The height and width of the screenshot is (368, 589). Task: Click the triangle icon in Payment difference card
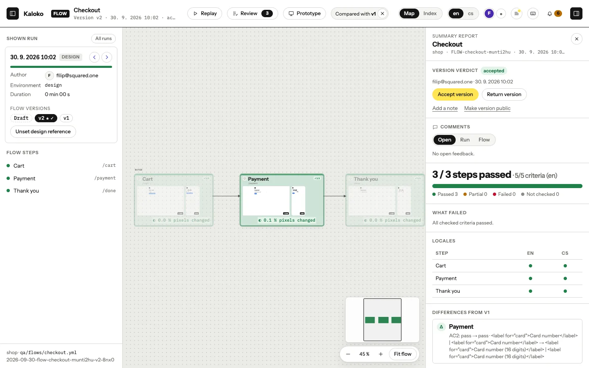[x=441, y=327]
